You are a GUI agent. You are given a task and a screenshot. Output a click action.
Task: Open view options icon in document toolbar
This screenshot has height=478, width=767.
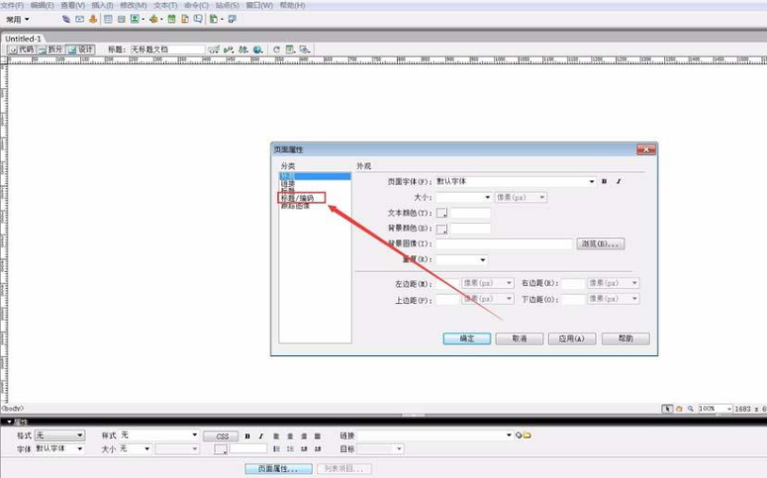(290, 49)
